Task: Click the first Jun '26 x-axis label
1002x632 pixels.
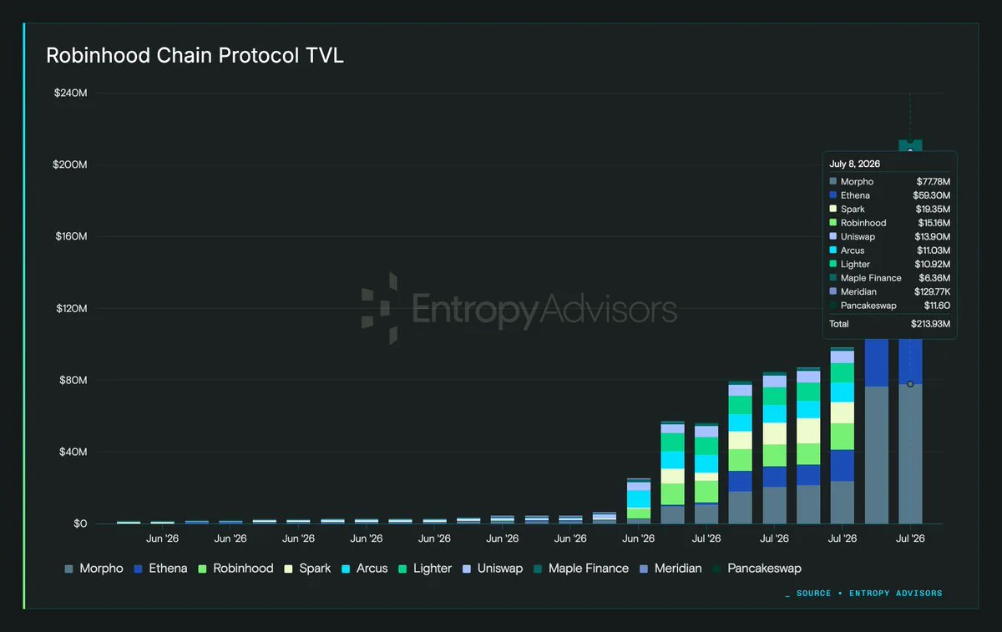Action: (162, 539)
